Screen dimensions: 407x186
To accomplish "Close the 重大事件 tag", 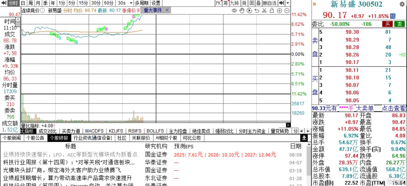I will [167, 10].
